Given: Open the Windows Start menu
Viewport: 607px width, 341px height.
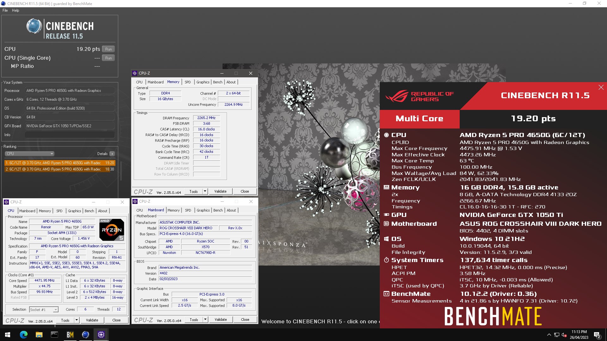Looking at the screenshot, I should (8, 335).
